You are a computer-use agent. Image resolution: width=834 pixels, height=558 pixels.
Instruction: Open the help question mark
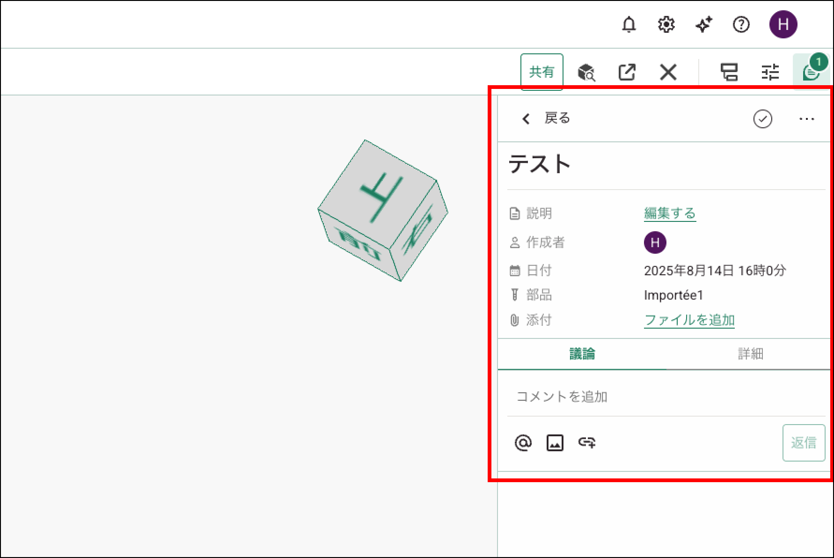pos(741,24)
